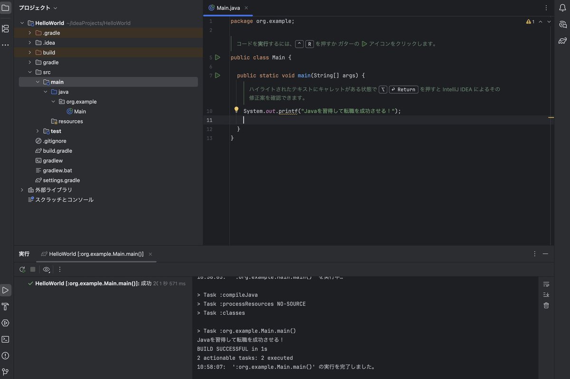
Task: Place caret on empty line 11
Action: point(380,120)
